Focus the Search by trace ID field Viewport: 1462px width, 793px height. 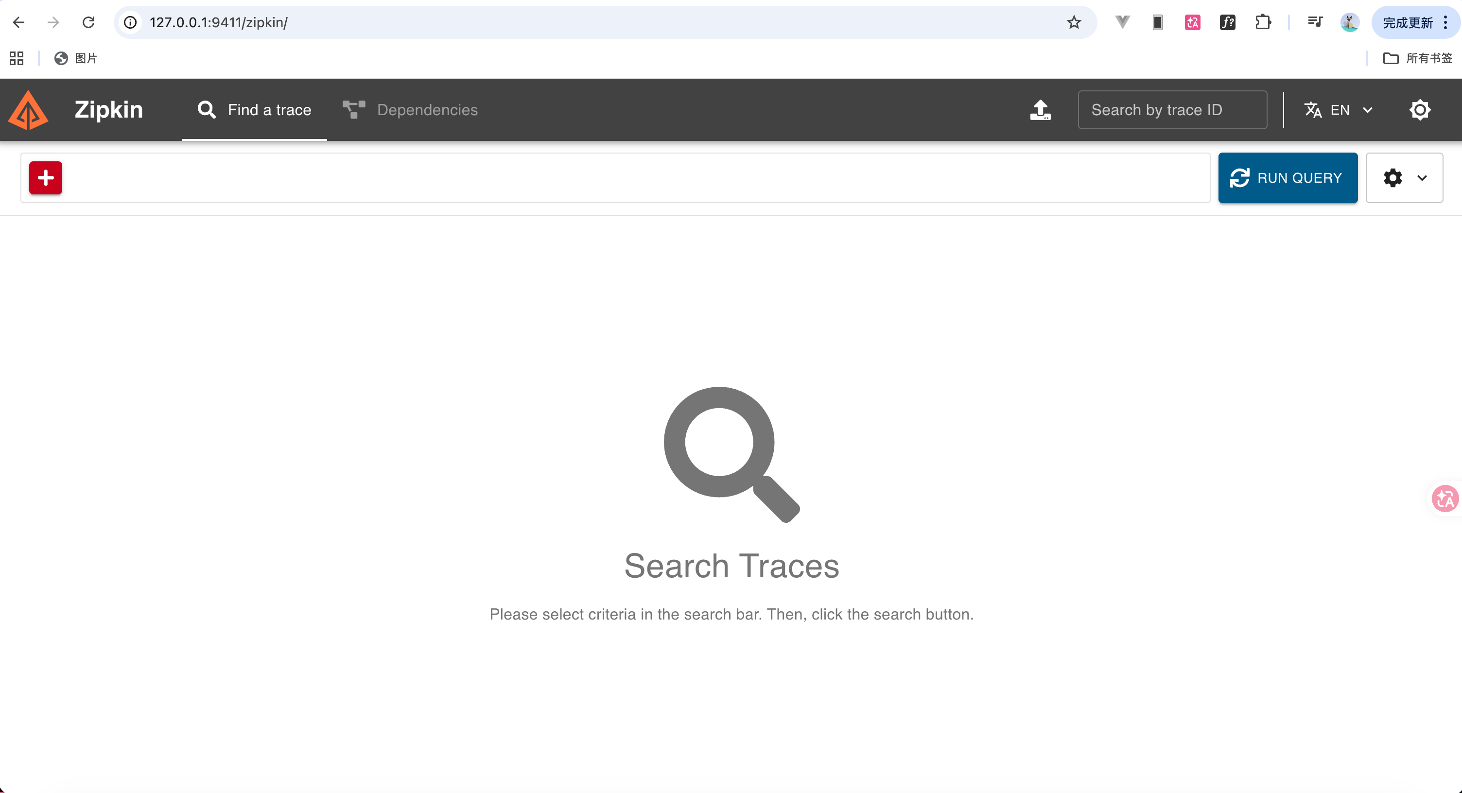(1172, 110)
